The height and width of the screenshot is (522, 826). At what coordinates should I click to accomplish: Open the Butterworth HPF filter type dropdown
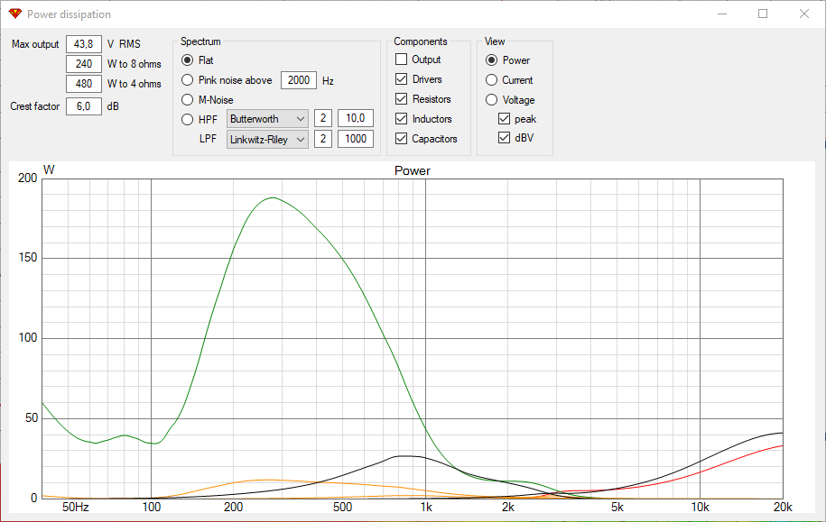[267, 119]
